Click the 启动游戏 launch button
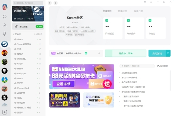The width and height of the screenshot is (174, 116). tap(157, 53)
